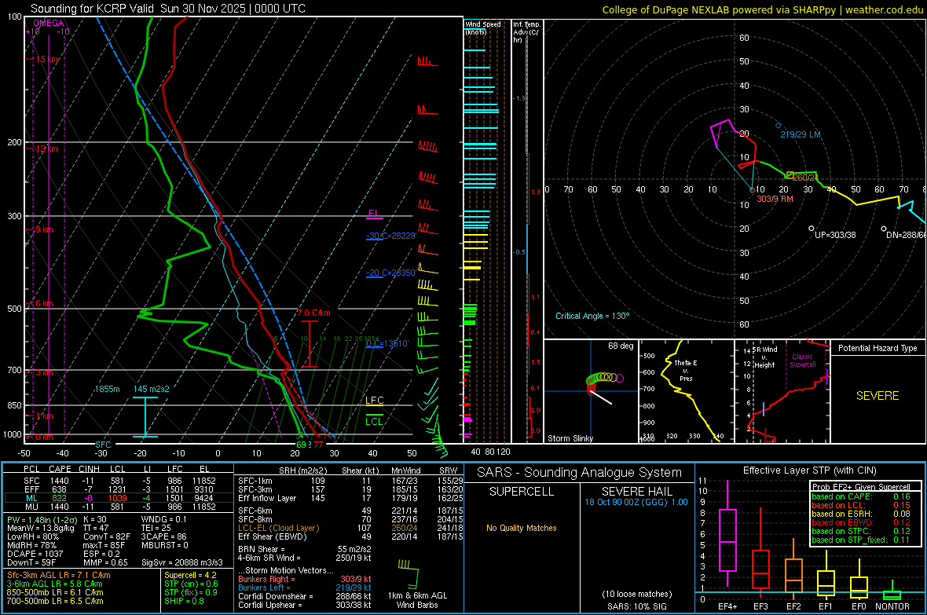Click the weather.cod.edu NEXLAB credit text

[762, 9]
